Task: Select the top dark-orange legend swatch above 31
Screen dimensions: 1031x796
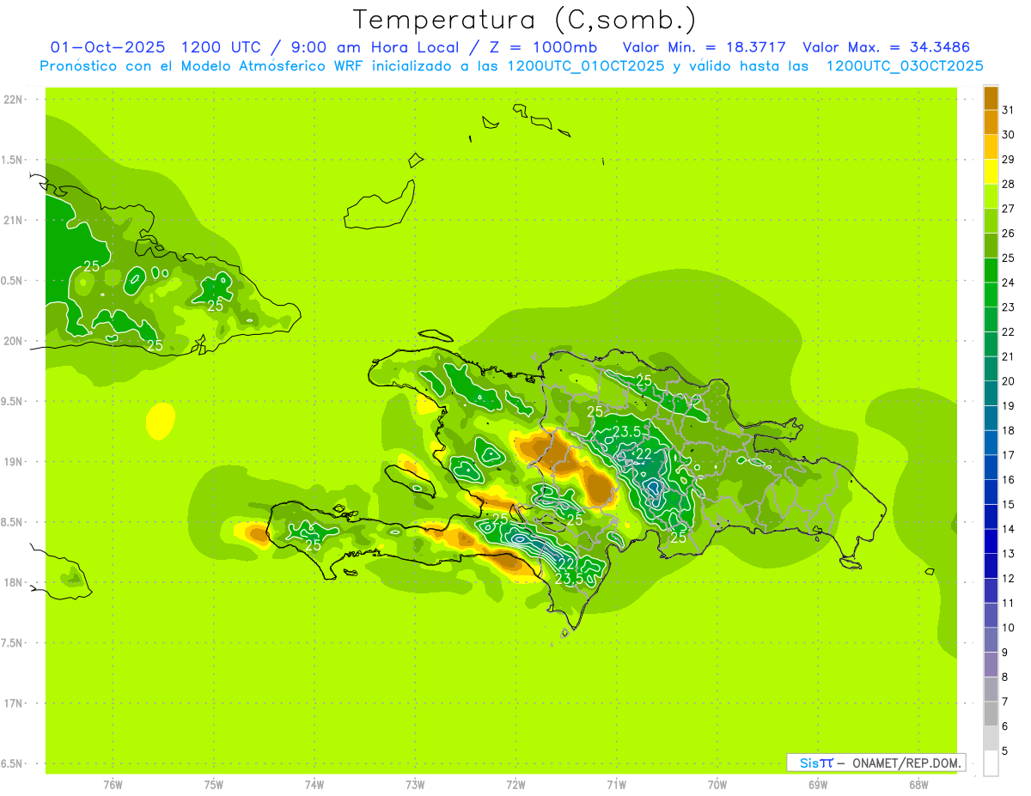Action: (991, 97)
